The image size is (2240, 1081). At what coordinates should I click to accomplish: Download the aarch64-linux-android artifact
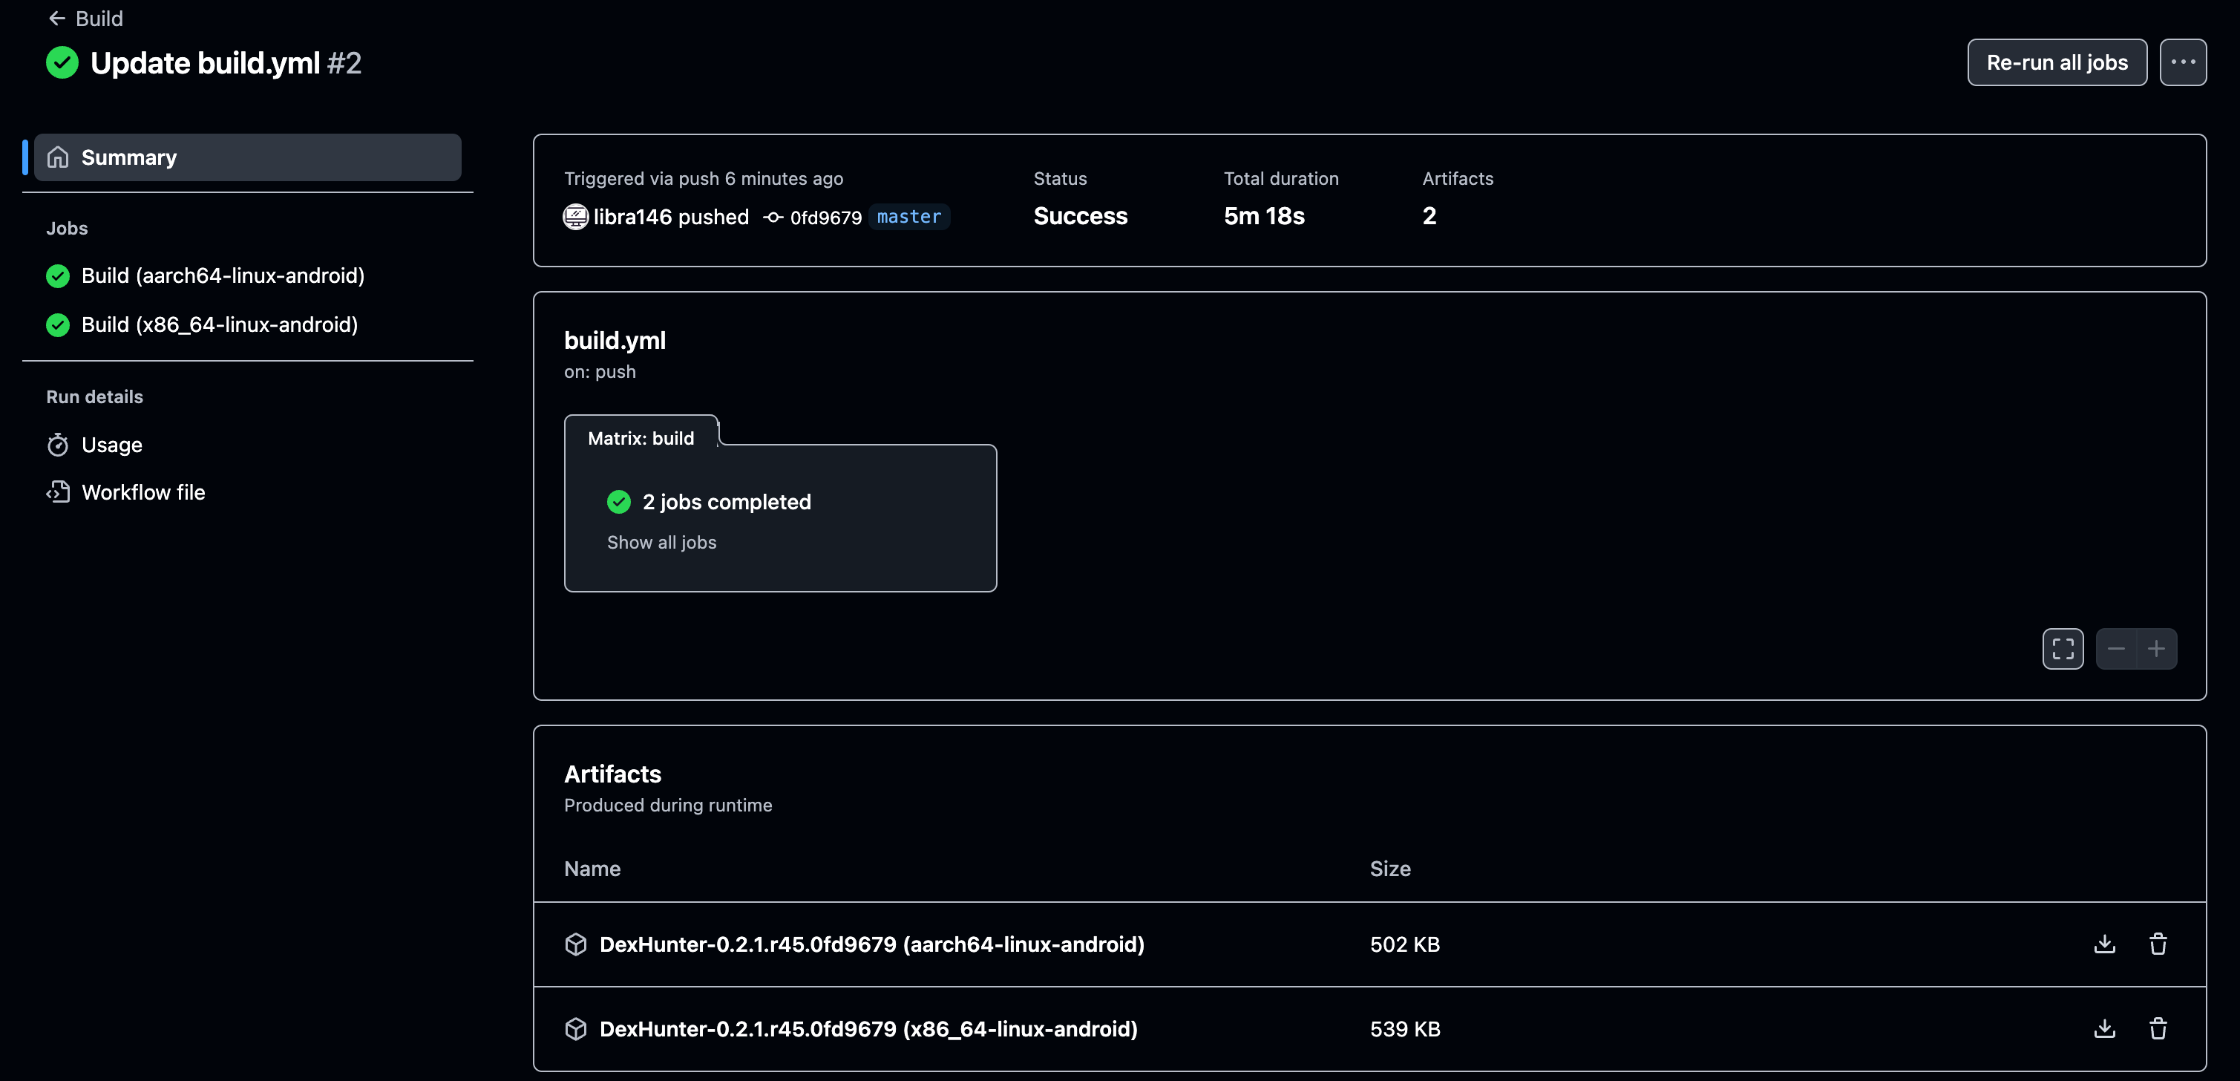point(2104,944)
